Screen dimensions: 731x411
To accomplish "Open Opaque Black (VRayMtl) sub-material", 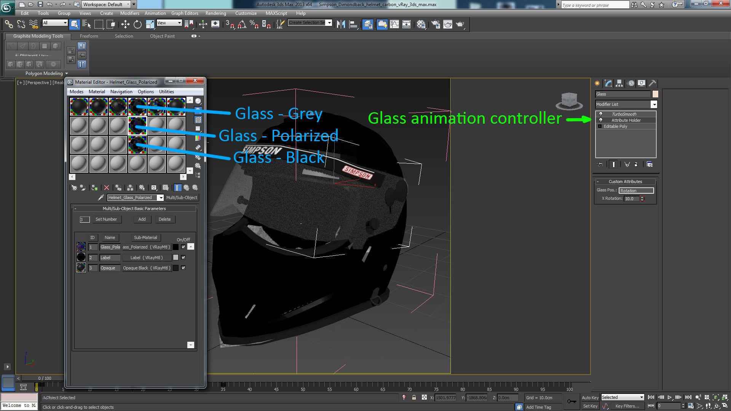I will point(147,268).
